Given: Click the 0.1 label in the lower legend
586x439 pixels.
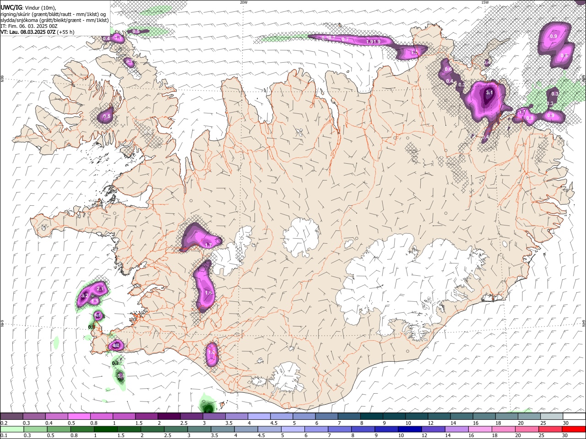Looking at the screenshot, I should pyautogui.click(x=4, y=435).
